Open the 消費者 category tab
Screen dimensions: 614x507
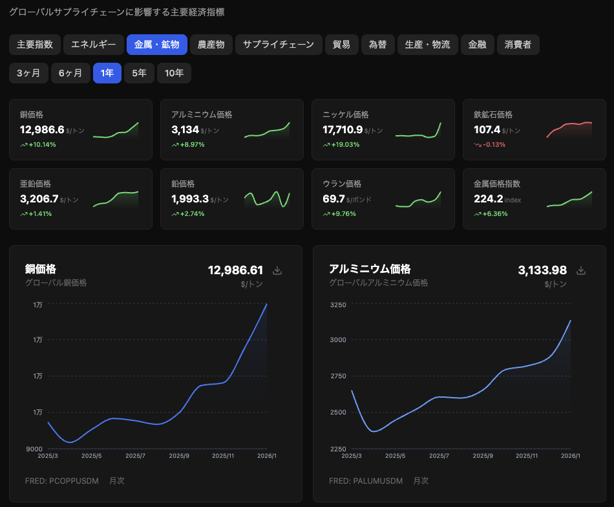coord(518,45)
